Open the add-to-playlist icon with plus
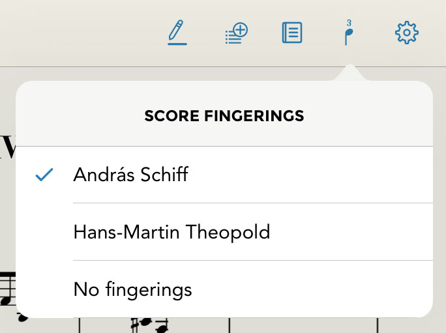 click(235, 33)
